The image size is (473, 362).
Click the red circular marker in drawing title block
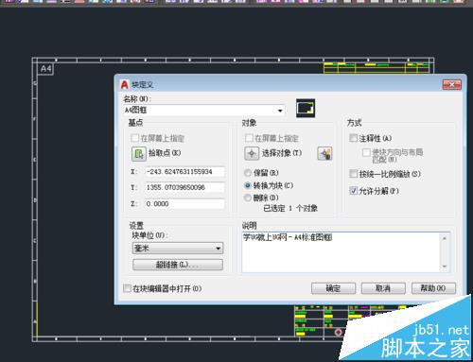point(339,332)
